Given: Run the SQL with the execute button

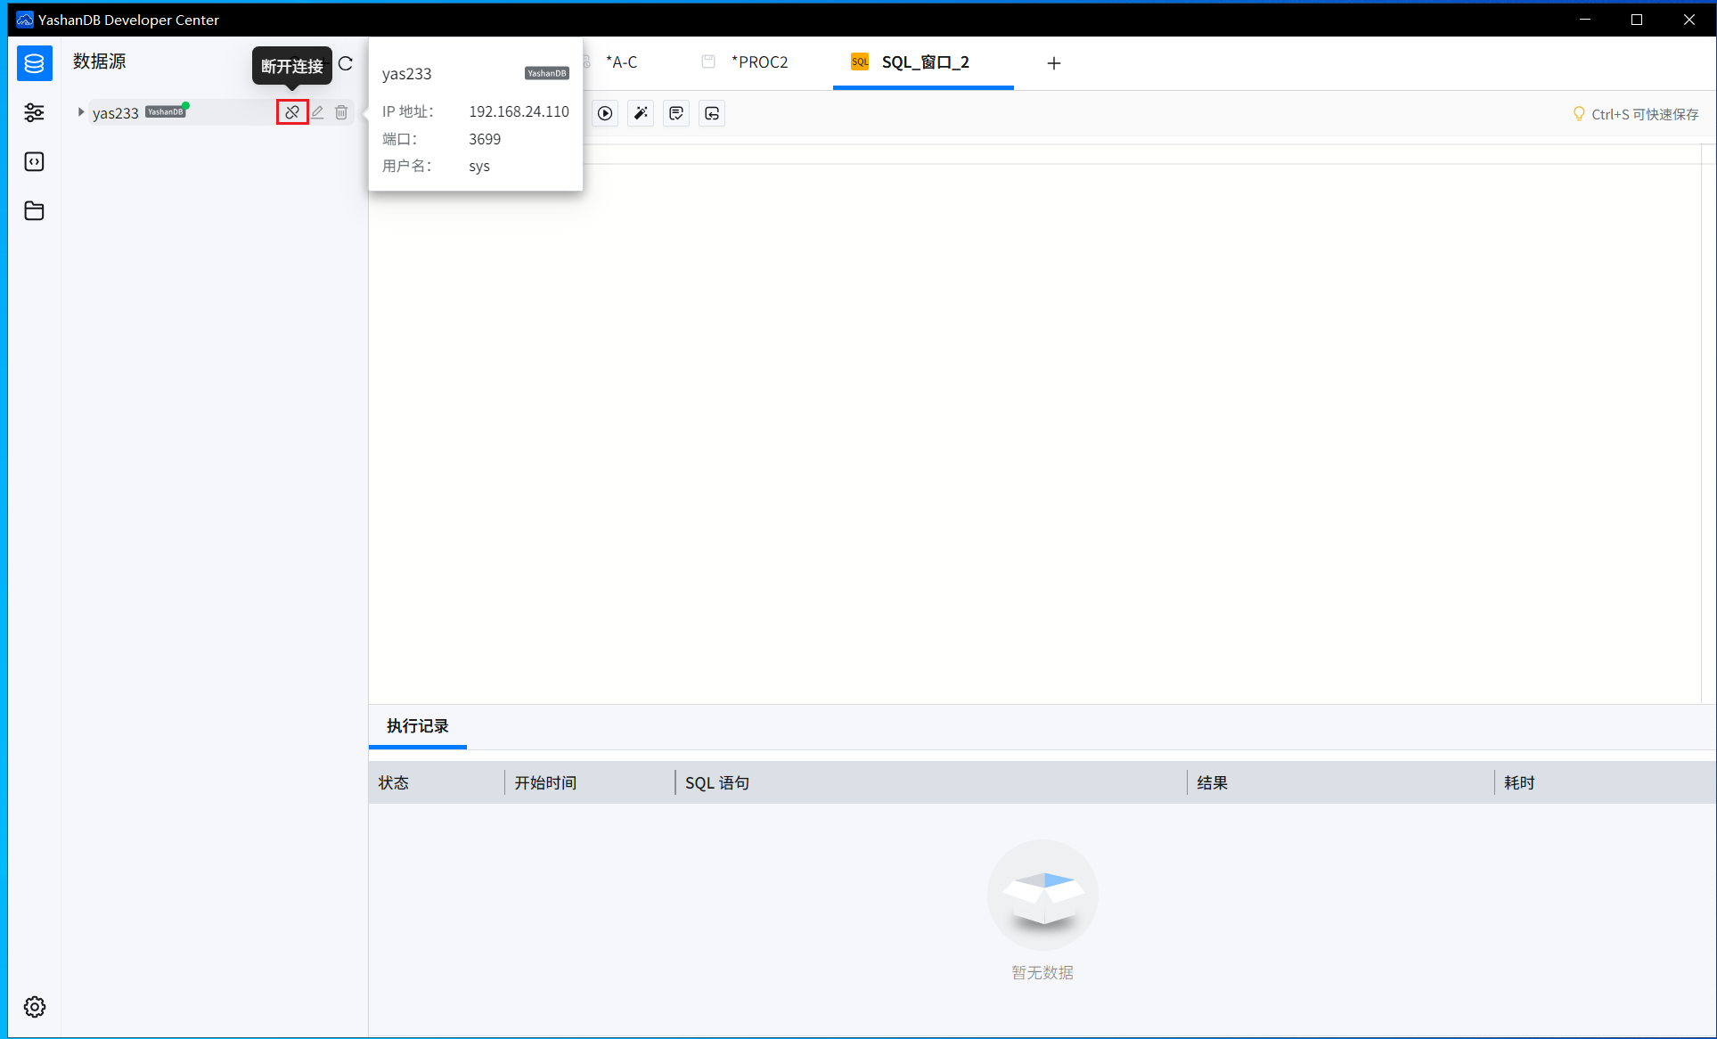Looking at the screenshot, I should [x=605, y=113].
